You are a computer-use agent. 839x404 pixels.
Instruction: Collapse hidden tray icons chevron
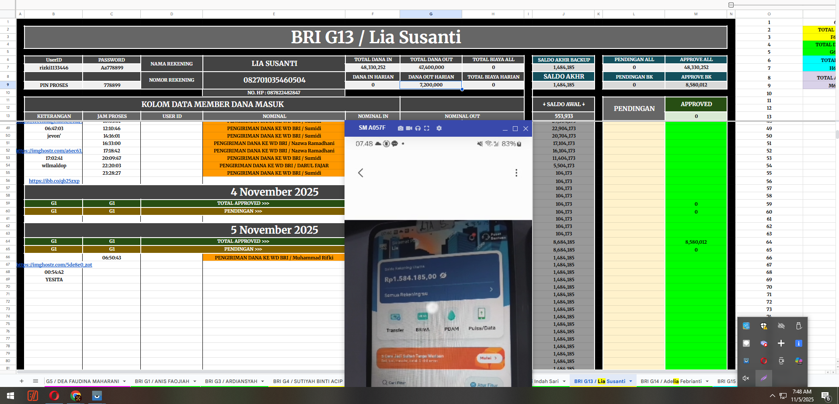point(773,396)
